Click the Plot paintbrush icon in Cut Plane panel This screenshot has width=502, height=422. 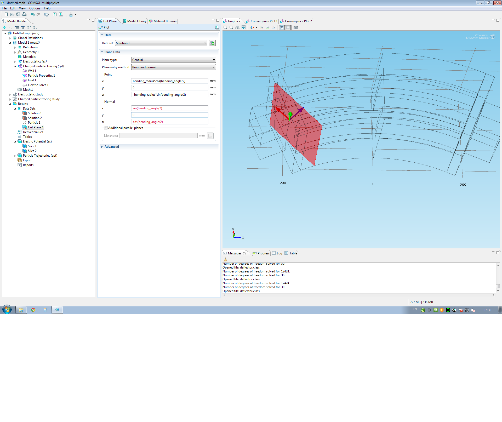101,27
